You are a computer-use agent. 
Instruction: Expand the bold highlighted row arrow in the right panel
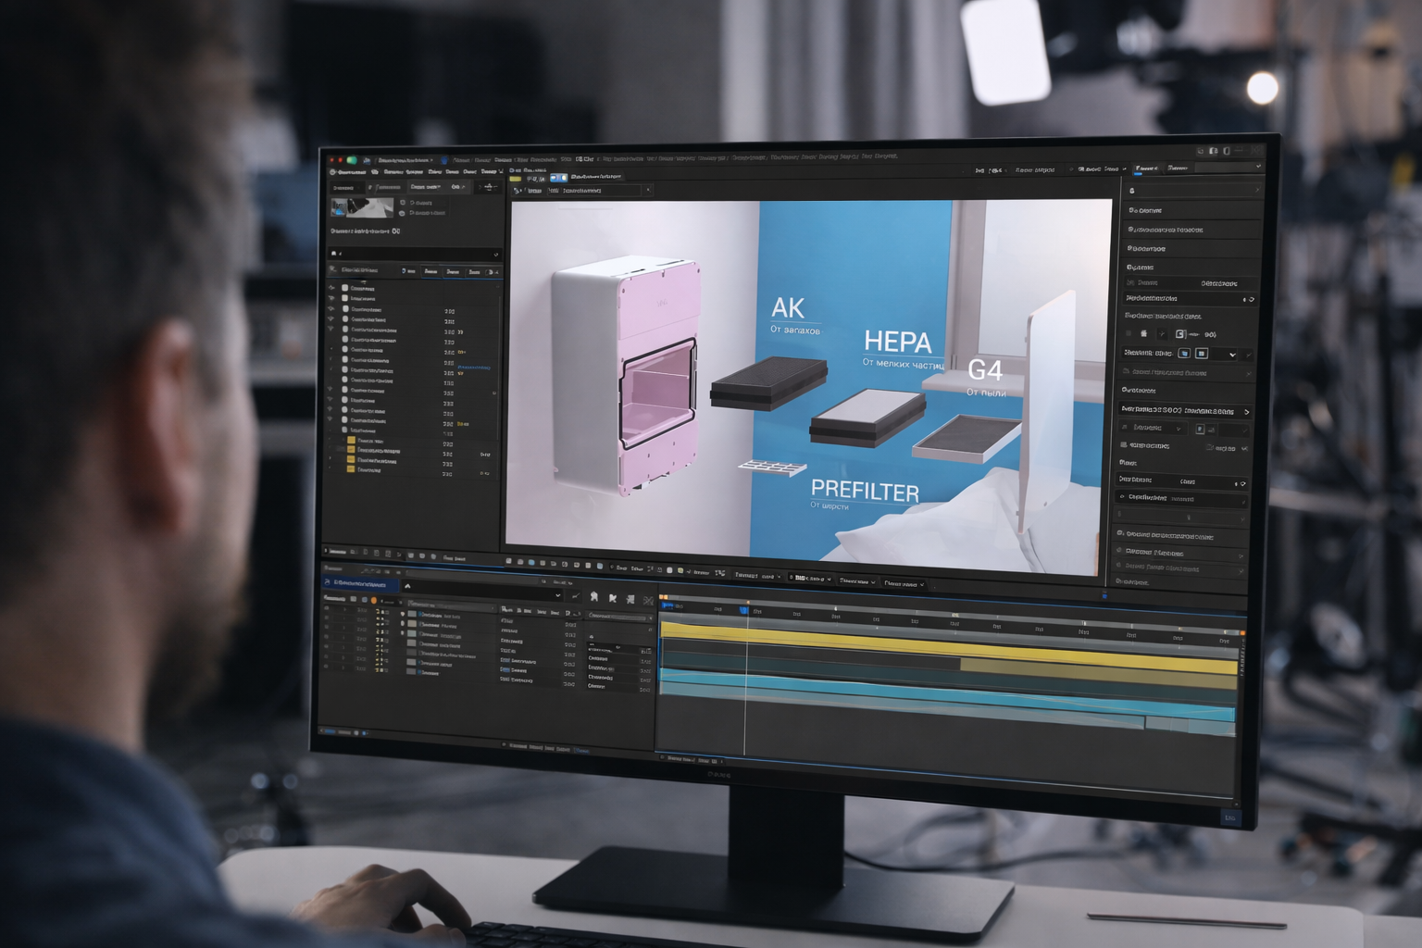[1246, 411]
